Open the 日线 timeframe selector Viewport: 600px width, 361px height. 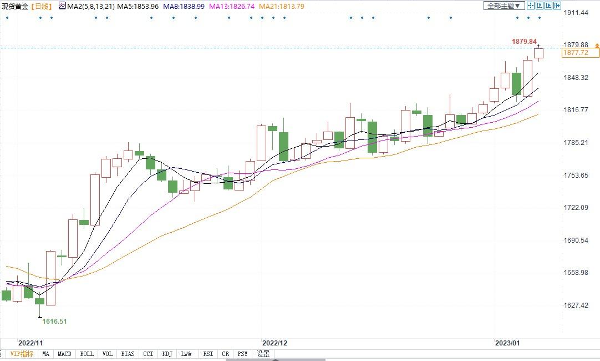point(40,6)
